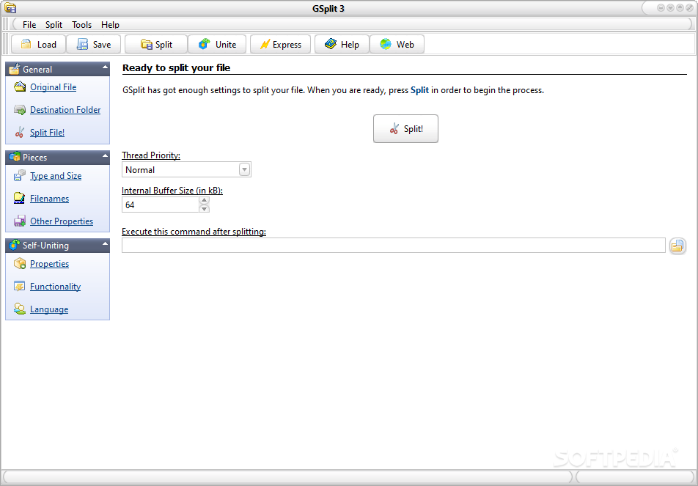Click the scissors icon beside Split File!

19,132
